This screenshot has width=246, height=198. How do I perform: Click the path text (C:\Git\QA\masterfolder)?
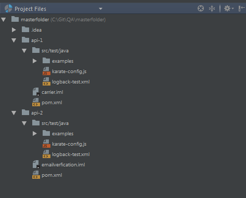pos(78,20)
